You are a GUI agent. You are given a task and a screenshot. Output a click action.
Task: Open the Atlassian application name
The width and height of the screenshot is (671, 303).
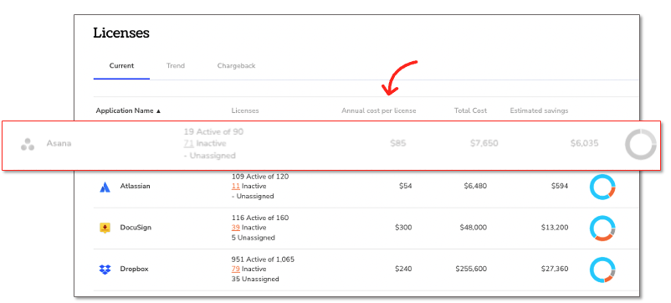(136, 187)
